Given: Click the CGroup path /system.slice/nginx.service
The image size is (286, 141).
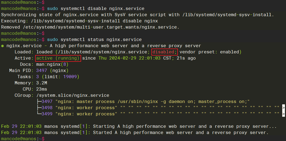Looking at the screenshot, I should [72, 95].
